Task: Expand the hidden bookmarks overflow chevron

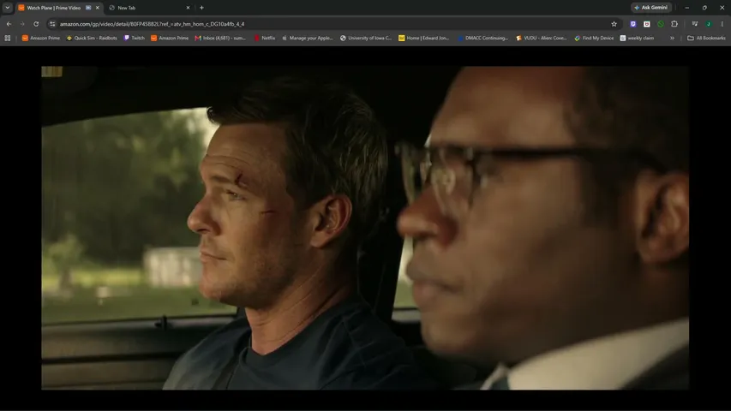Action: pos(672,38)
